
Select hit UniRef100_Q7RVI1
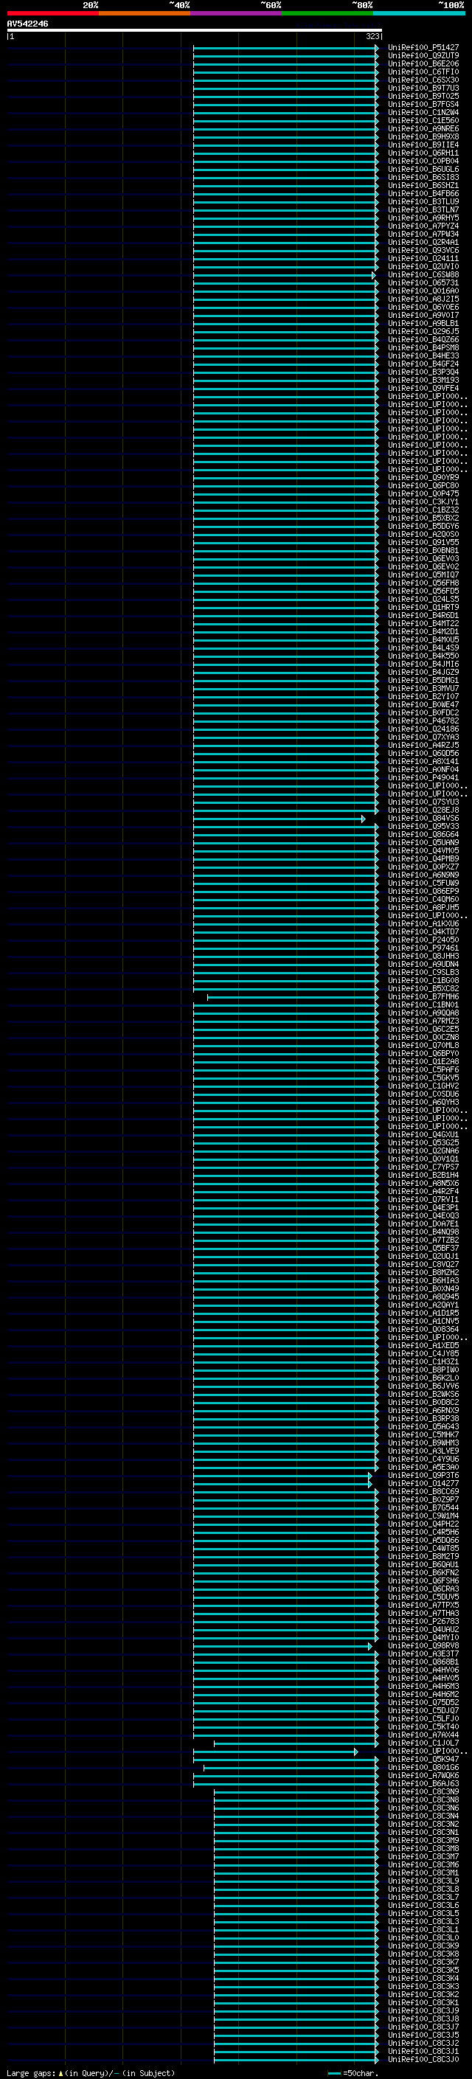point(423,1200)
